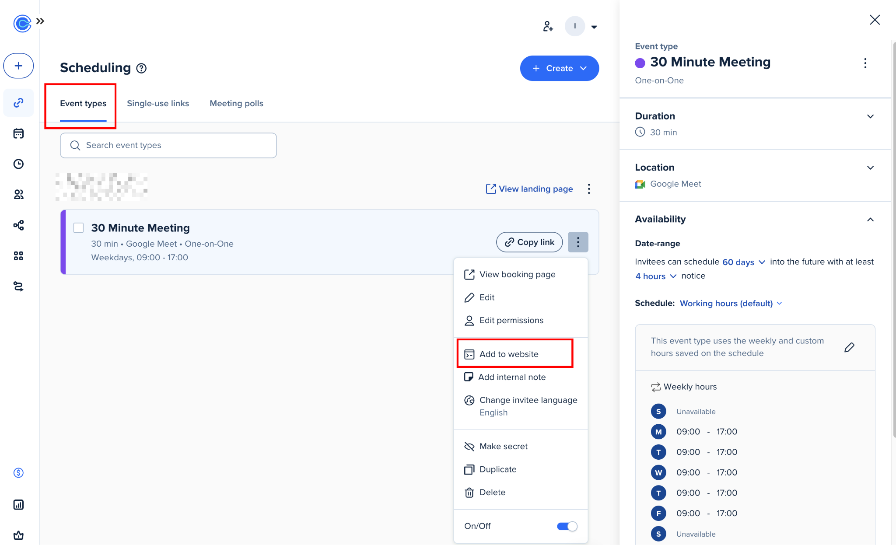896x545 pixels.
Task: Toggle the event type On/Off switch
Action: 567,526
